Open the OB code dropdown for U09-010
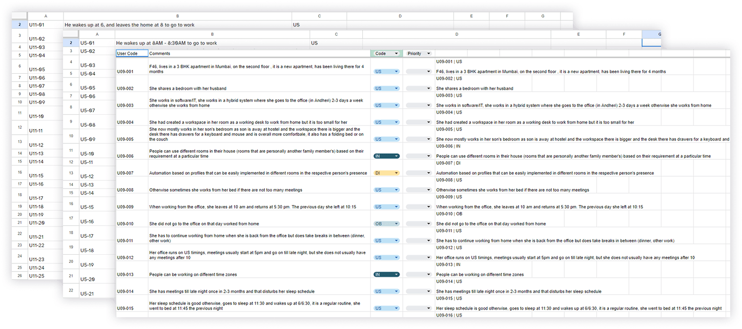742x329 pixels. (386, 223)
